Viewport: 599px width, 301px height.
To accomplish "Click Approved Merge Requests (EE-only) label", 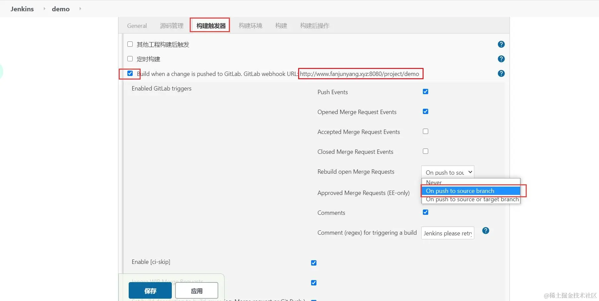I will click(x=364, y=193).
